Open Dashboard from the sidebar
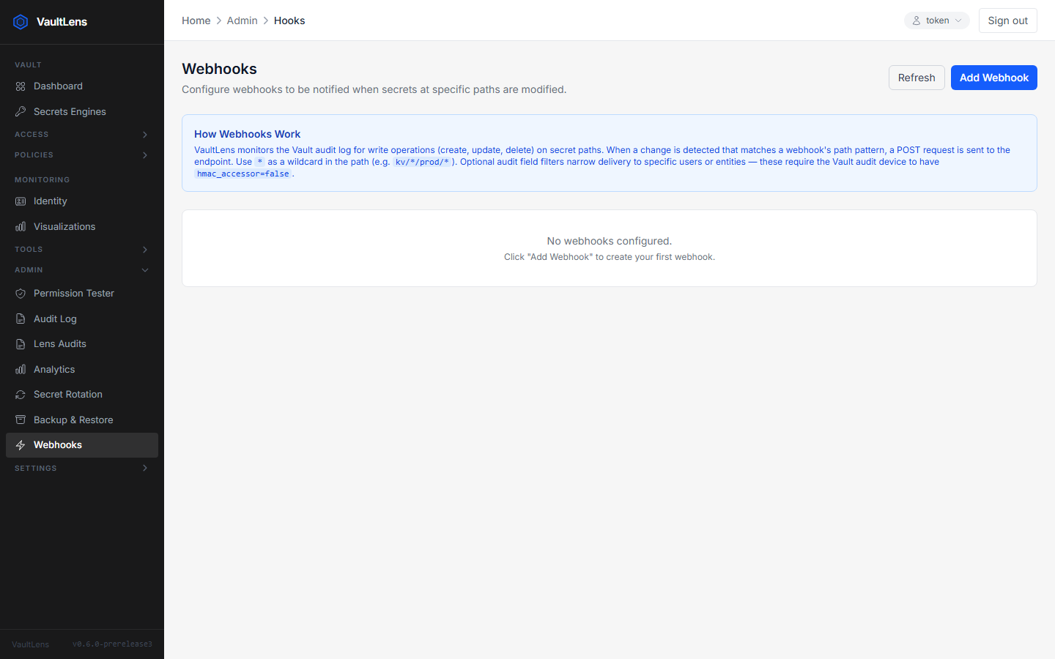1055x659 pixels. coord(82,86)
